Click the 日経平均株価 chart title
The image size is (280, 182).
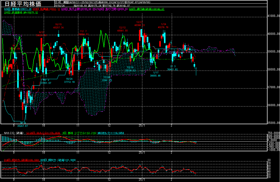pos(23,4)
